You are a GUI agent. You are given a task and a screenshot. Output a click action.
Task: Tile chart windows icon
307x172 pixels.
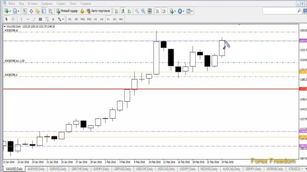coord(150,11)
